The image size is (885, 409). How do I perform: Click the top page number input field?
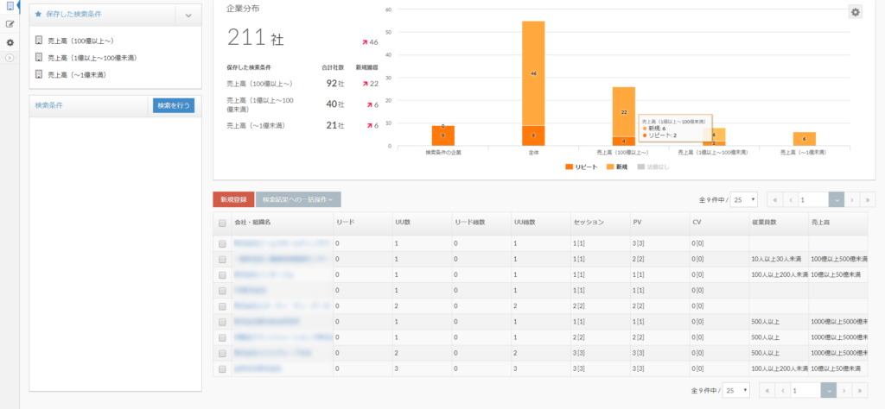(x=812, y=199)
